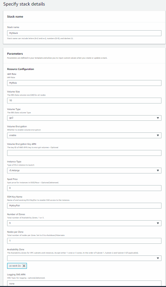Open the Instance Type dropdown arrow

tap(158, 171)
